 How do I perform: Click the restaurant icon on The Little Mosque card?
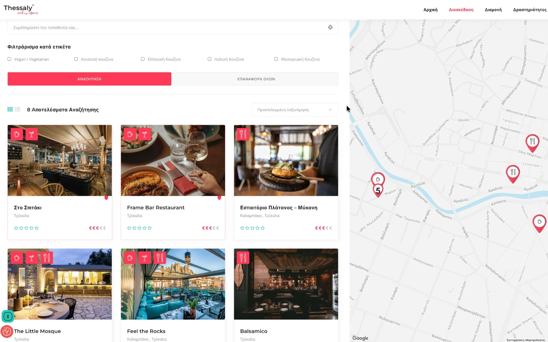[x=47, y=258]
